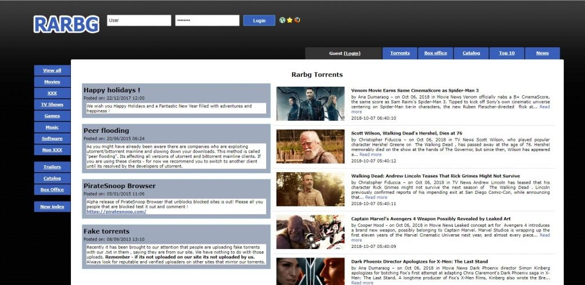The image size is (585, 285).
Task: Select TV Shows in left sidebar
Action: tap(52, 105)
